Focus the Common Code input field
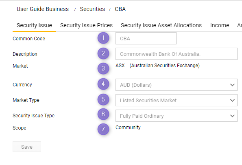The height and width of the screenshot is (165, 242). [146, 38]
